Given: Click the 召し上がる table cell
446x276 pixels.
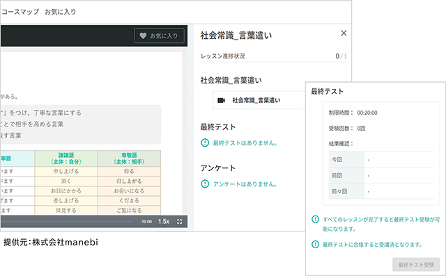Looking at the screenshot, I should (x=129, y=181).
